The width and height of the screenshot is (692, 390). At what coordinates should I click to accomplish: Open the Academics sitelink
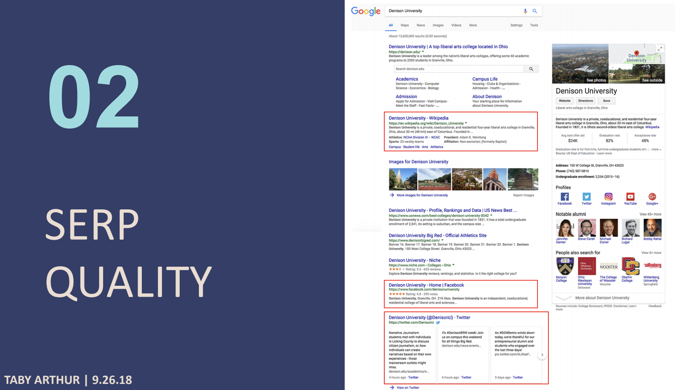tap(407, 79)
